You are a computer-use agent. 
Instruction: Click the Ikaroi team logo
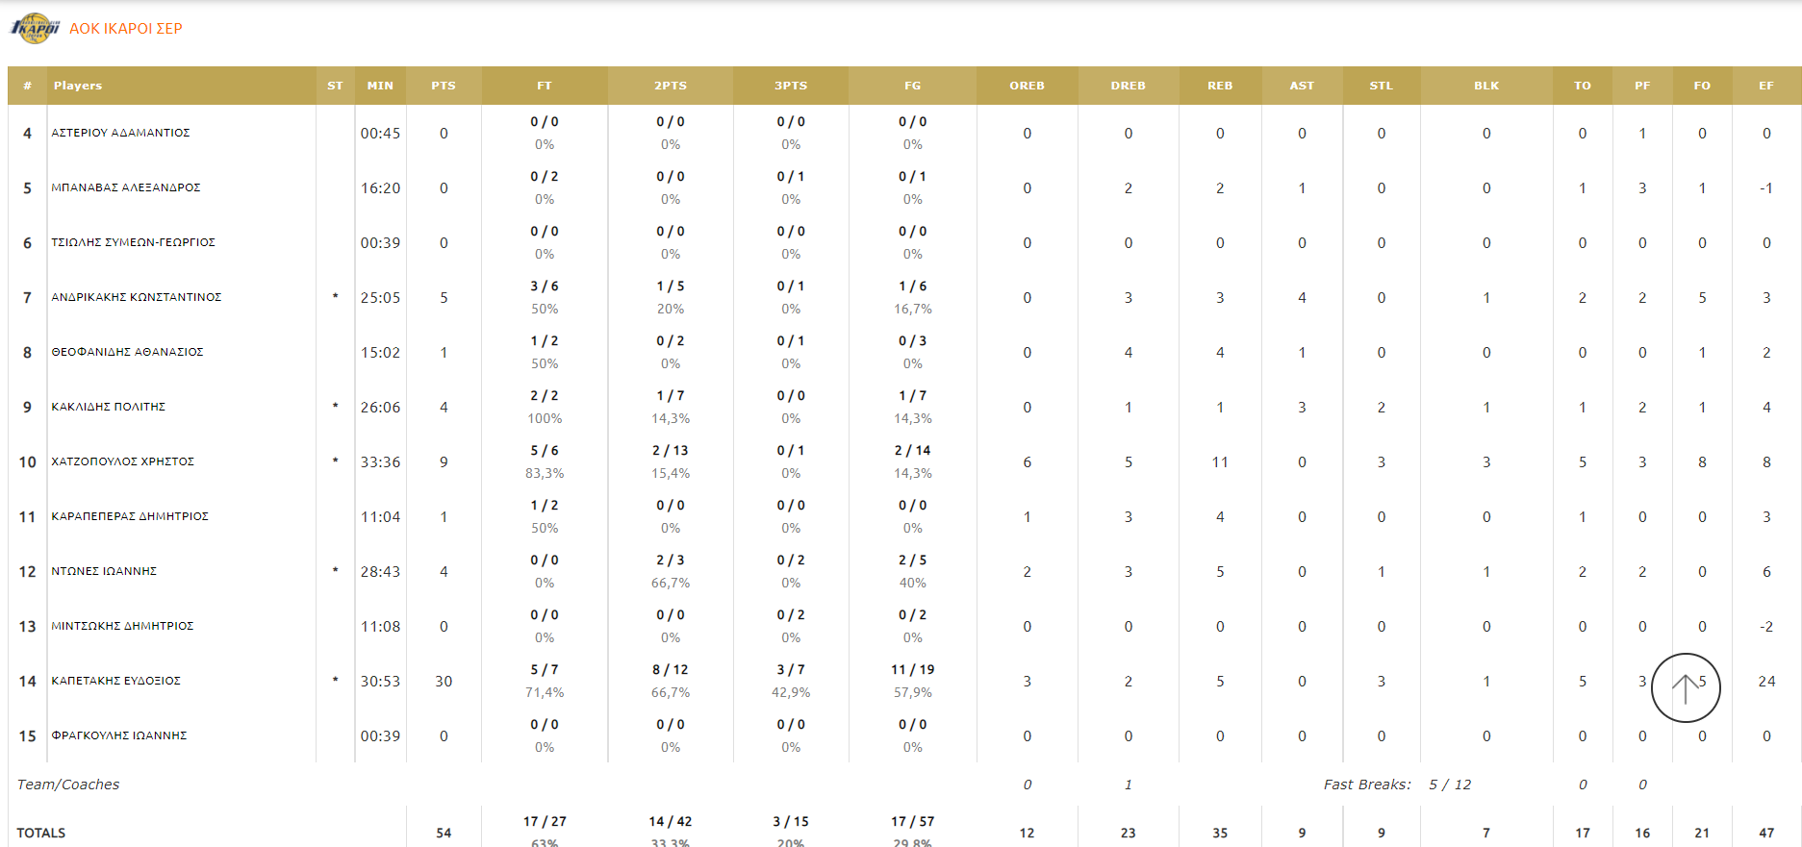(35, 28)
